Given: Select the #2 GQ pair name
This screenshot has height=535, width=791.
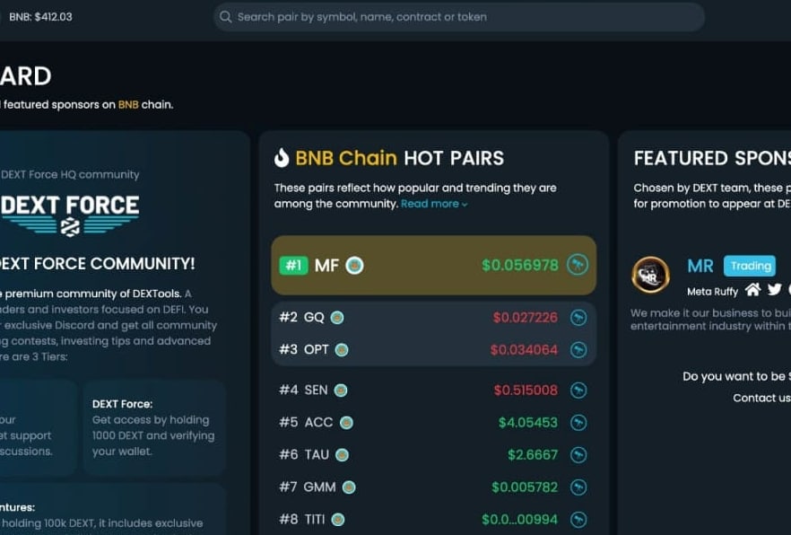Looking at the screenshot, I should click(314, 318).
